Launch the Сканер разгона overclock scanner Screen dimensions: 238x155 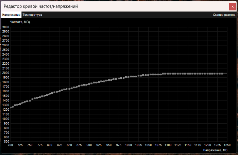coord(224,15)
